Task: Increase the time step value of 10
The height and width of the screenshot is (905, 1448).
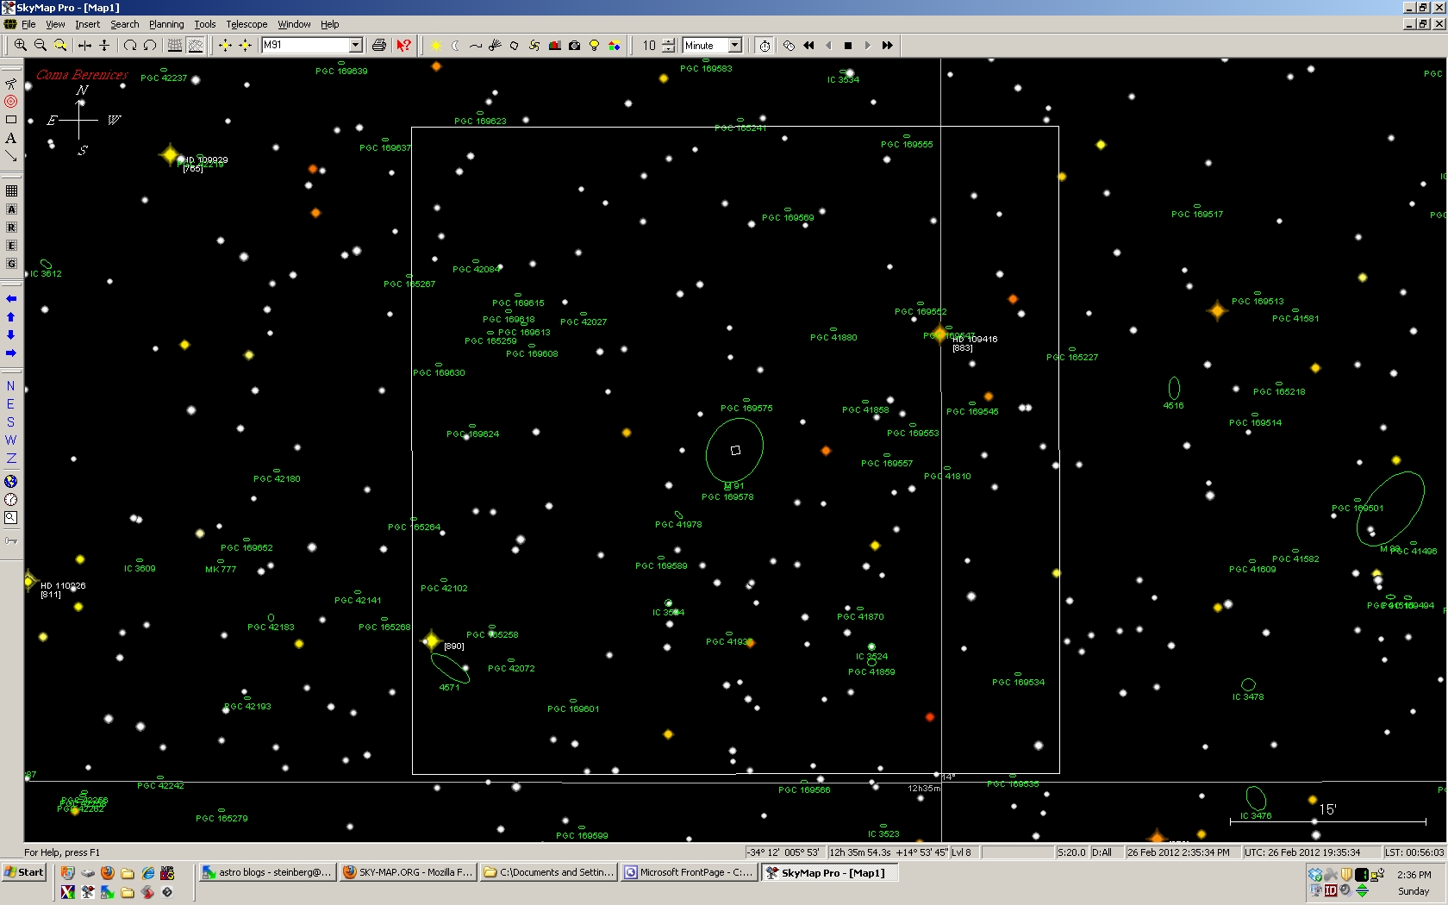Action: click(x=669, y=41)
